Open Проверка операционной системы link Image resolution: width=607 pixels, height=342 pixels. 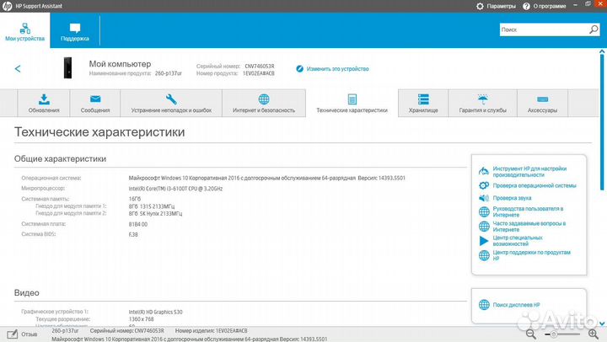[x=534, y=185]
